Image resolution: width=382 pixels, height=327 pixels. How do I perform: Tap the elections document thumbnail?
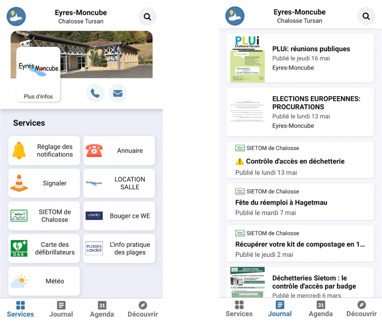pyautogui.click(x=248, y=111)
